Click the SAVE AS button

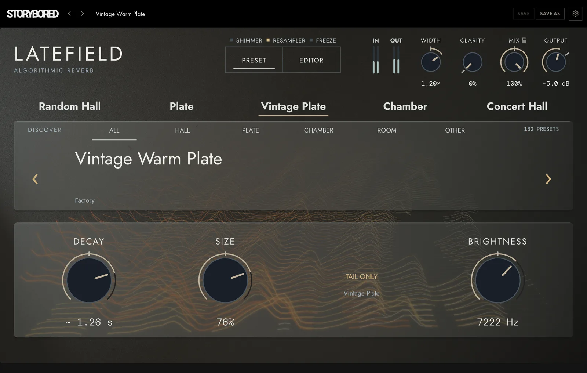(x=550, y=14)
